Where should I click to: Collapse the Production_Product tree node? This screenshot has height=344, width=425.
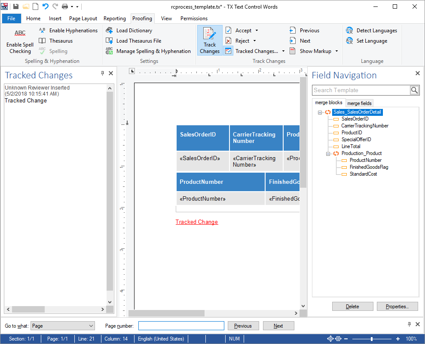[x=328, y=154]
